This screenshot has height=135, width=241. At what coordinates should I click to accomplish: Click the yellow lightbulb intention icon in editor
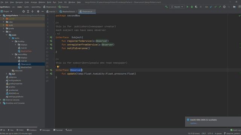click(x=58, y=67)
